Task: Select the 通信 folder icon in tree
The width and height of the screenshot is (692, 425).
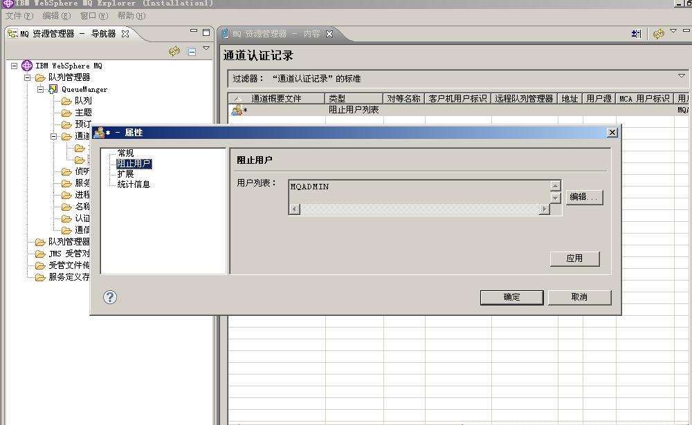Action: point(66,230)
